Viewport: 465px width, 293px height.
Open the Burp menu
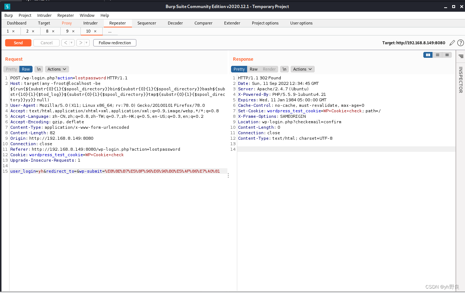9,15
